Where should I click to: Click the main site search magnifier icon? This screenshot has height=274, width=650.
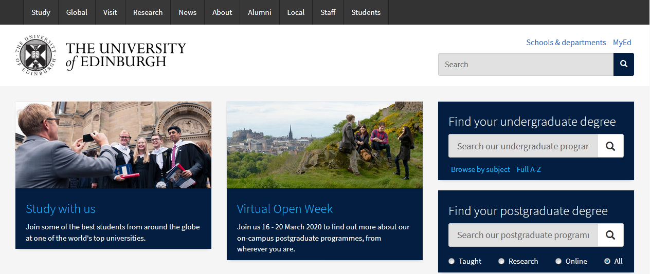click(624, 64)
